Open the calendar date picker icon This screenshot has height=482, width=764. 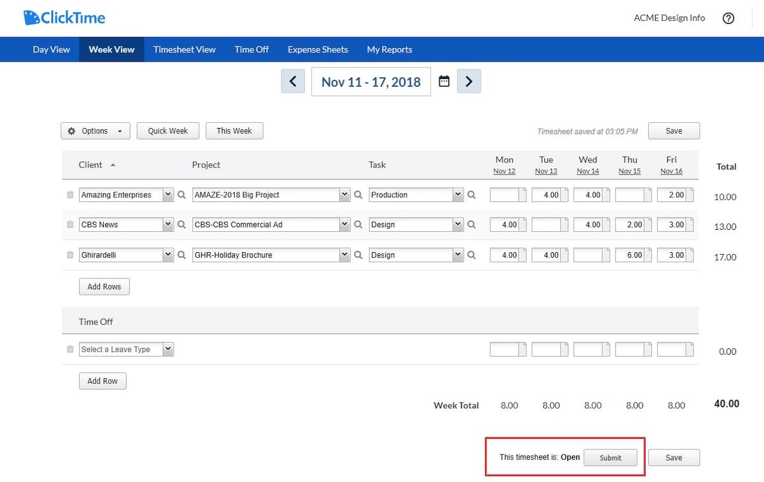click(x=444, y=82)
